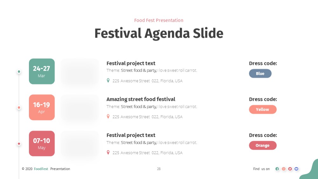
Task: Click the Yellow dress code pill
Action: [x=263, y=109]
